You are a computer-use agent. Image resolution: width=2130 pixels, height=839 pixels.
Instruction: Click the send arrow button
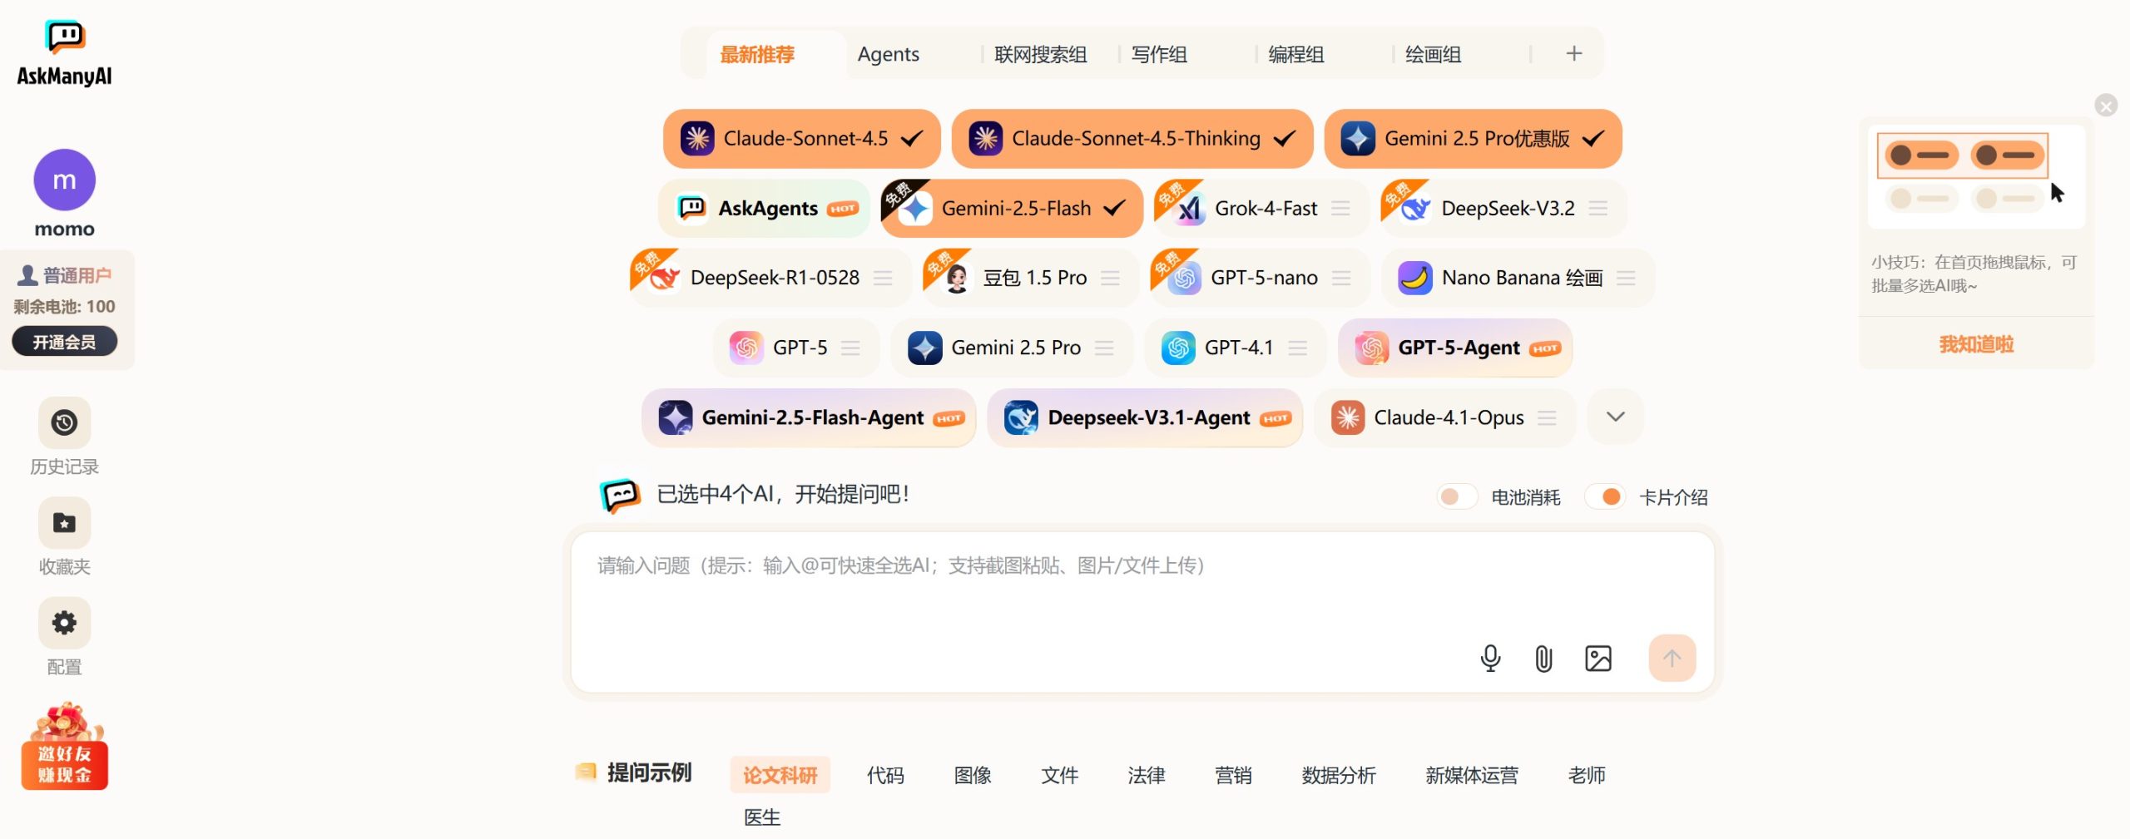pyautogui.click(x=1672, y=658)
